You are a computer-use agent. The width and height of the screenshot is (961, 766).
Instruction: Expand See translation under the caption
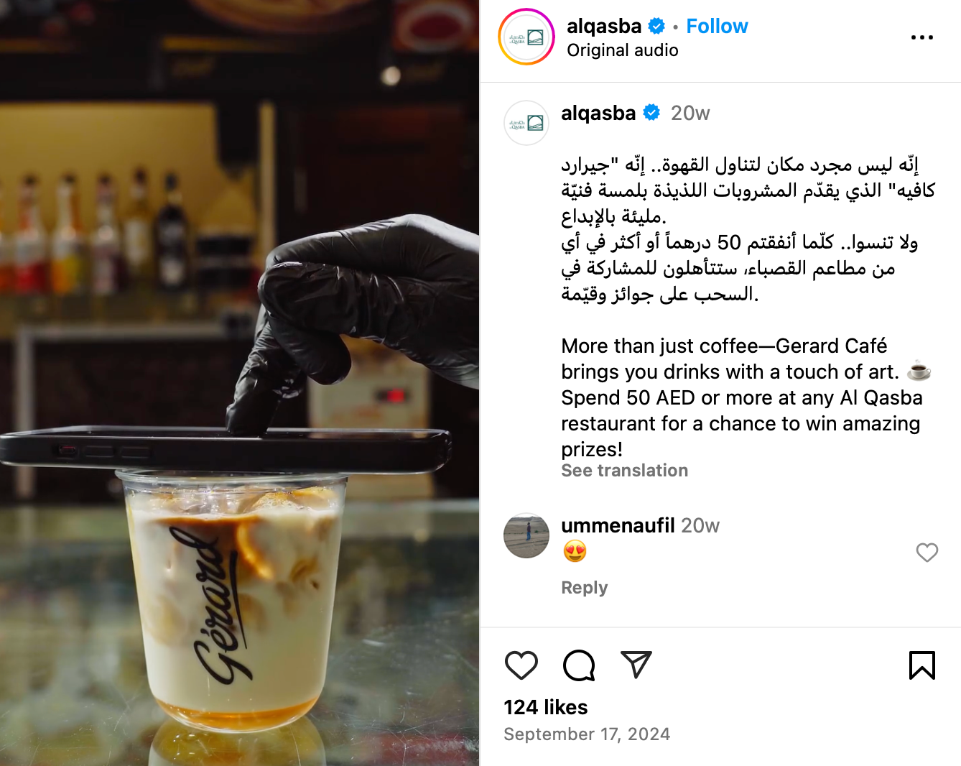click(x=624, y=471)
